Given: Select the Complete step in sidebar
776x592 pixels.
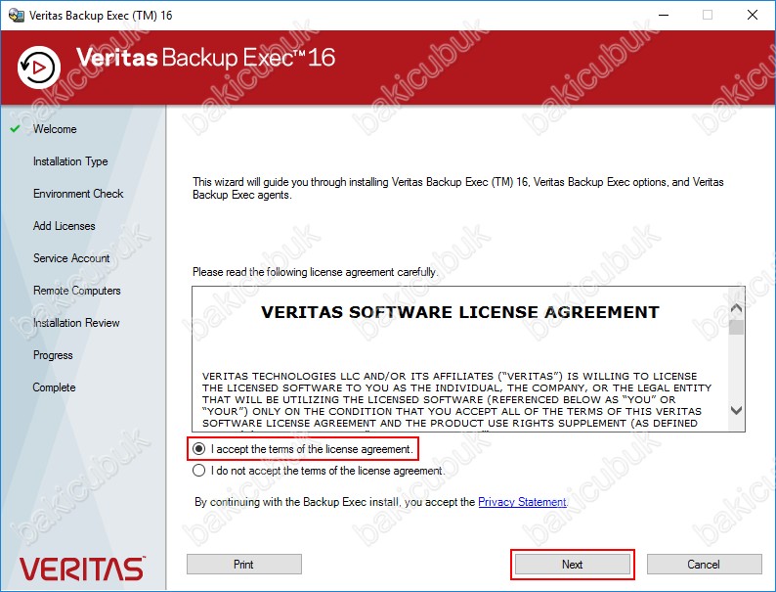Looking at the screenshot, I should pos(54,387).
